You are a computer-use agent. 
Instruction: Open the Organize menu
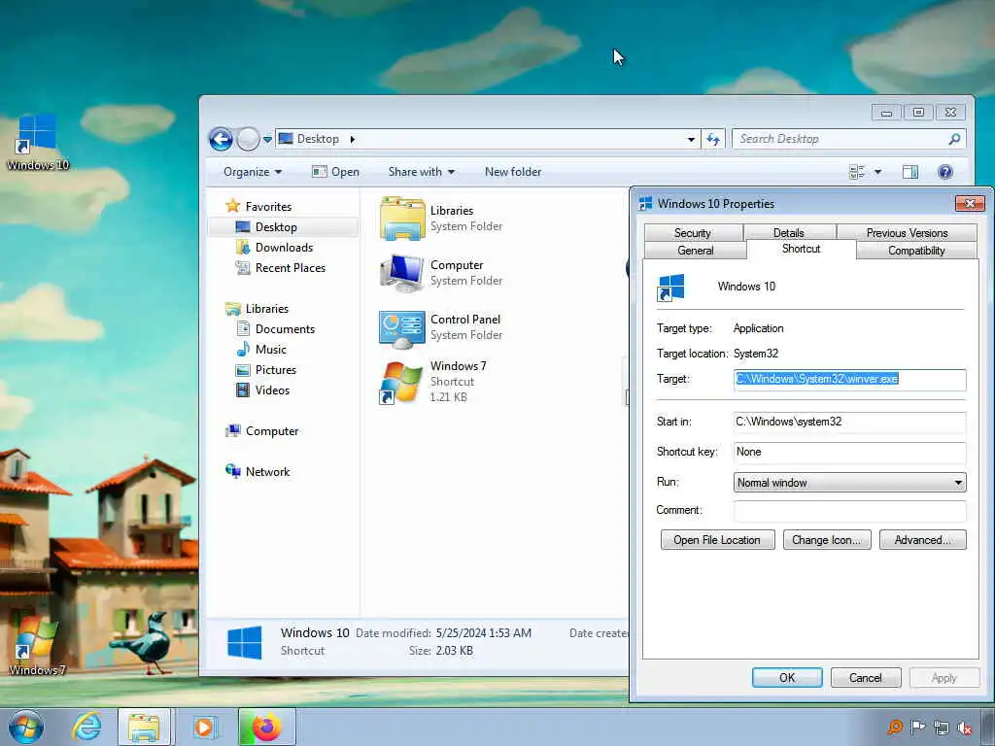point(253,172)
